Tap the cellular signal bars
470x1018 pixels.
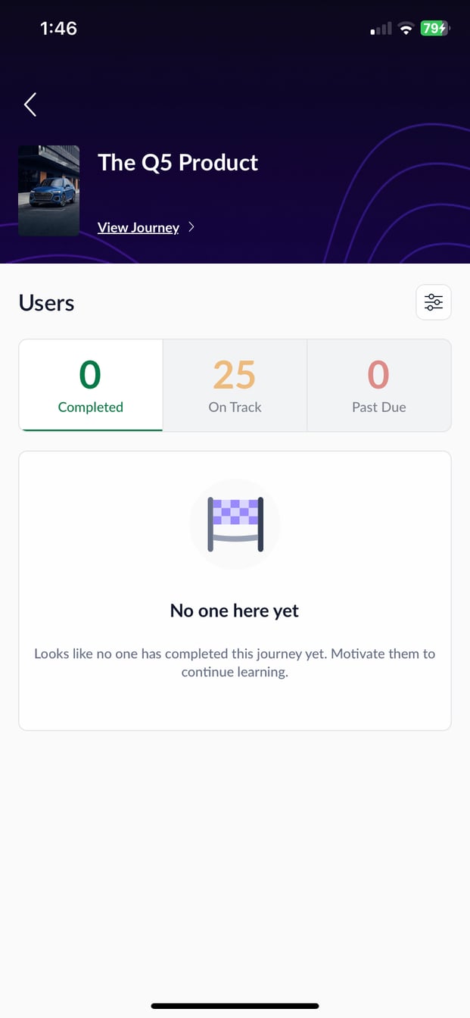379,29
